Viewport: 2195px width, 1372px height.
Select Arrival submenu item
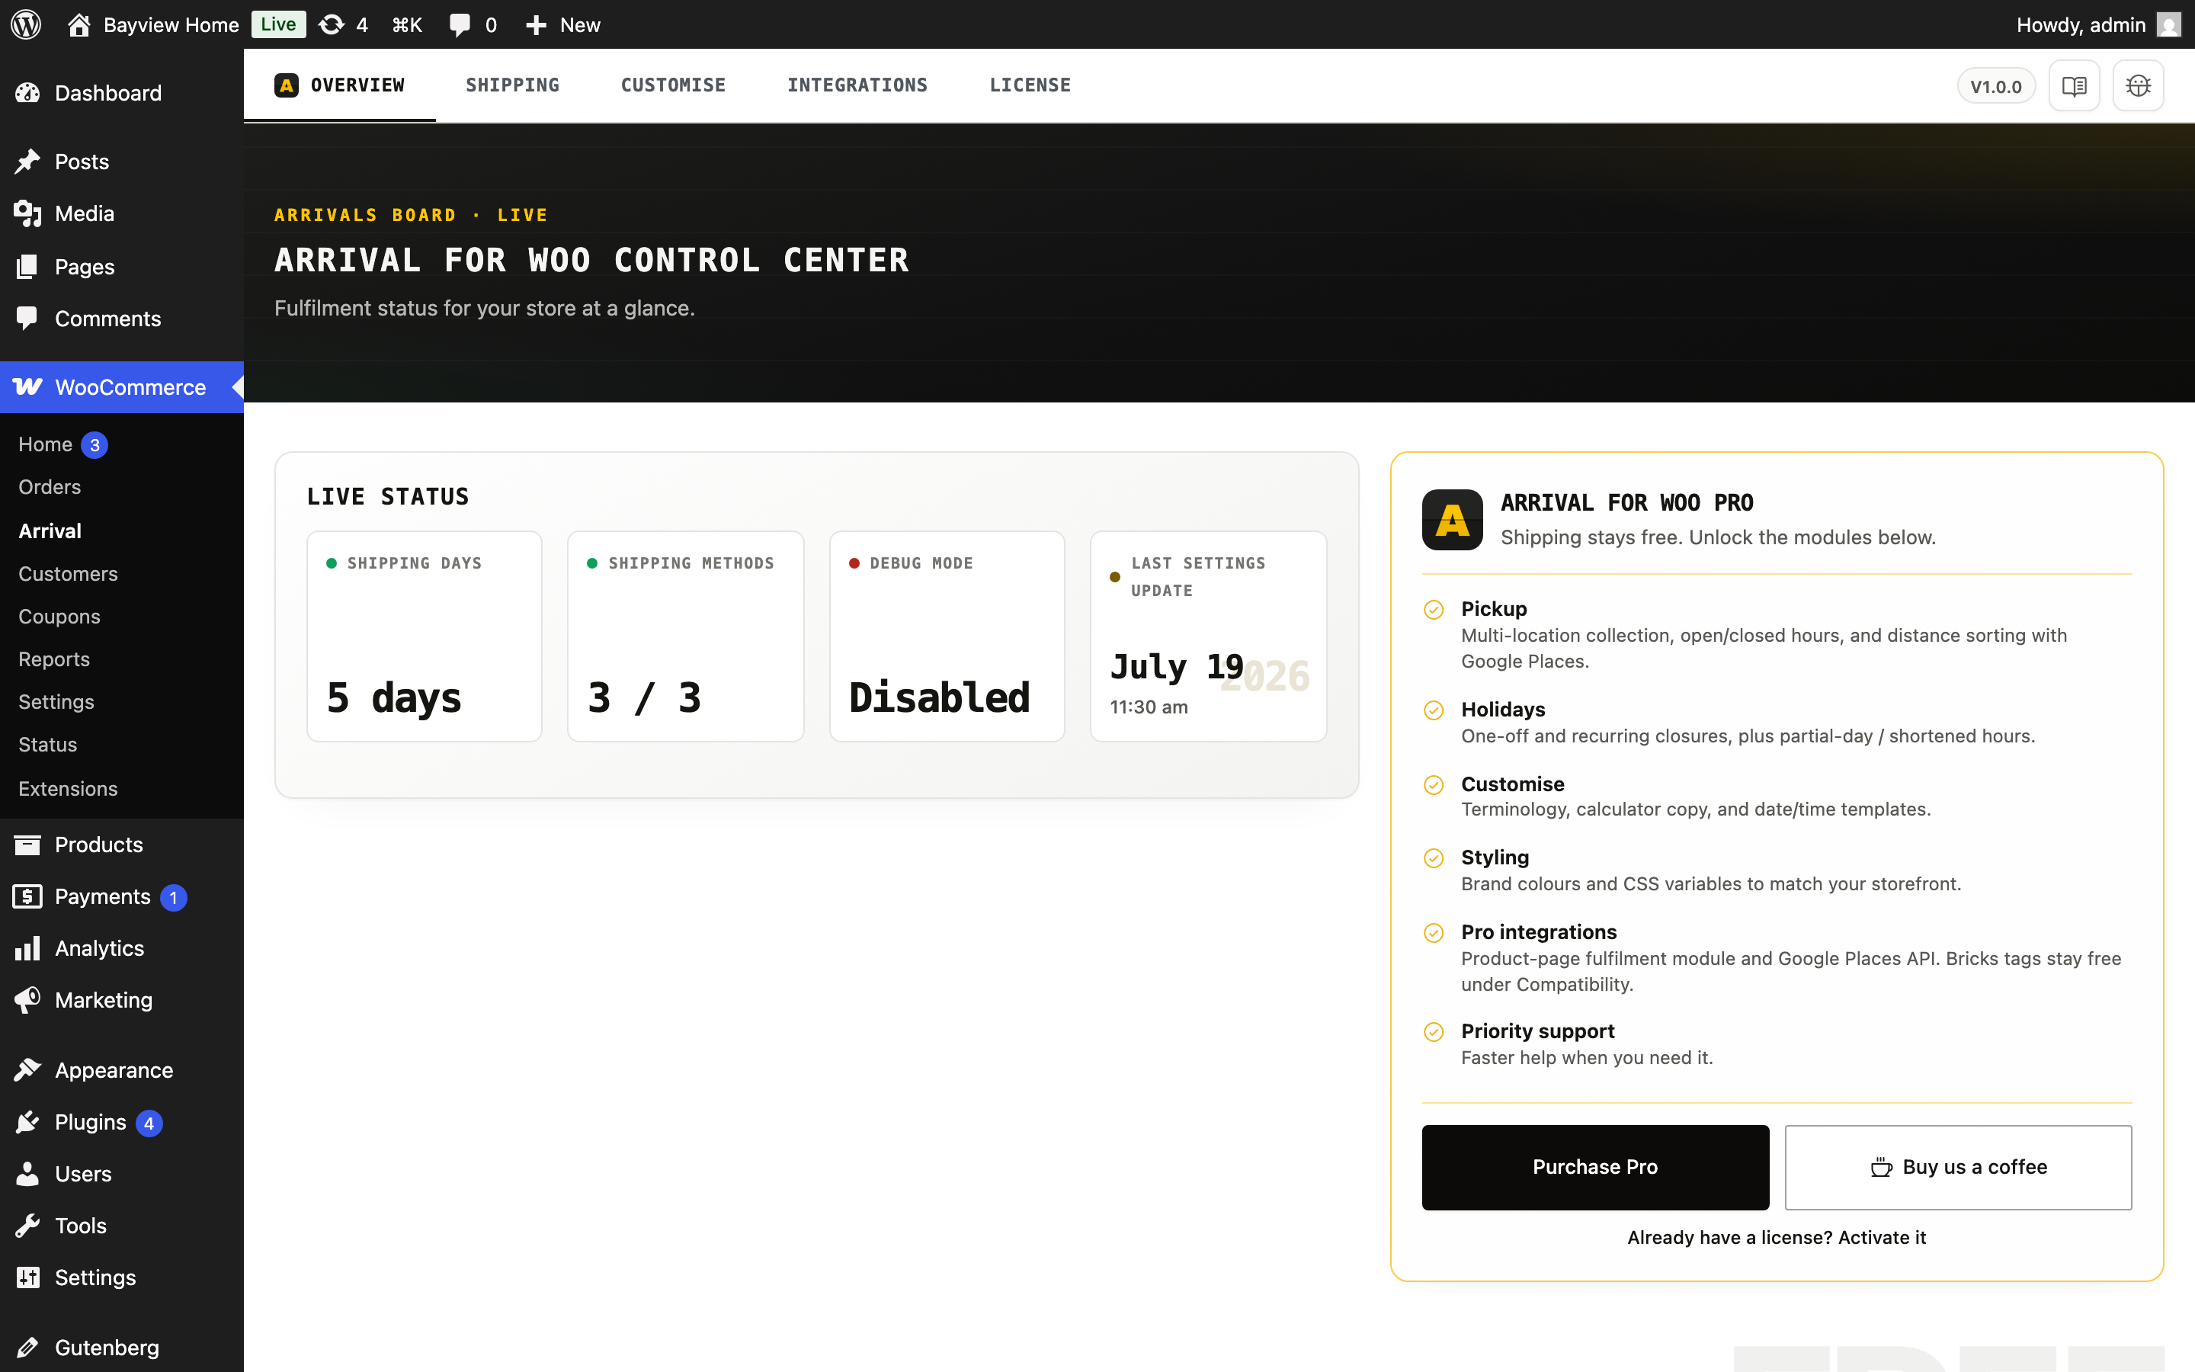pos(50,531)
